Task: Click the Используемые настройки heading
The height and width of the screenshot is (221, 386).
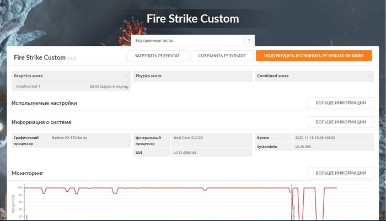Action: click(x=44, y=103)
